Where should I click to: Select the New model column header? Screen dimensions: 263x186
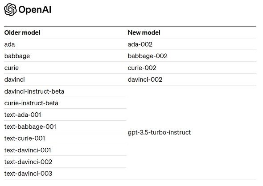144,32
